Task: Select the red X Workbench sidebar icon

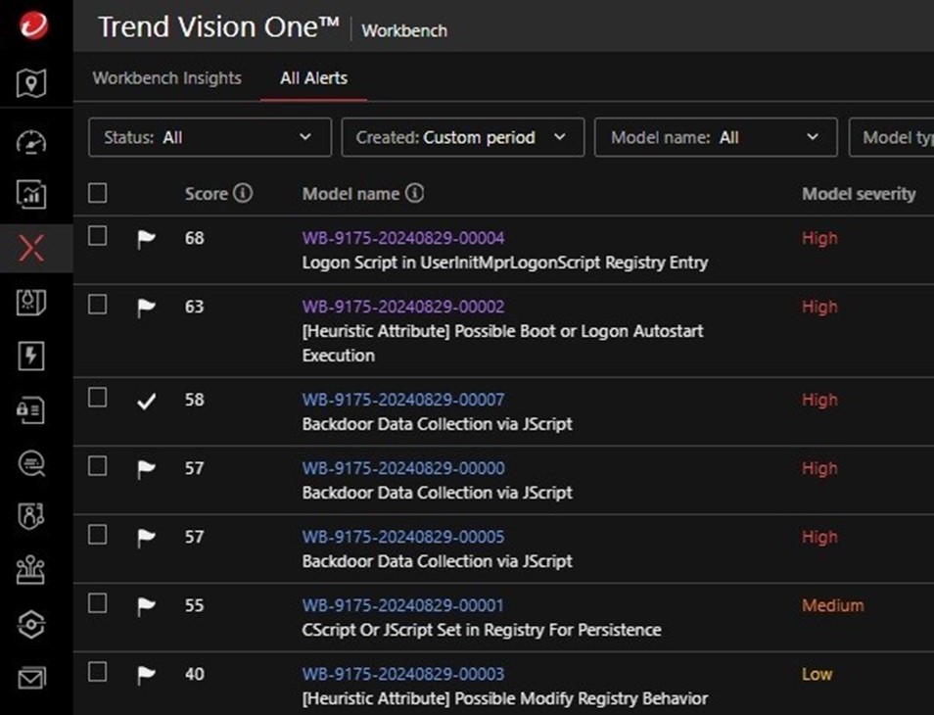Action: pyautogui.click(x=31, y=248)
